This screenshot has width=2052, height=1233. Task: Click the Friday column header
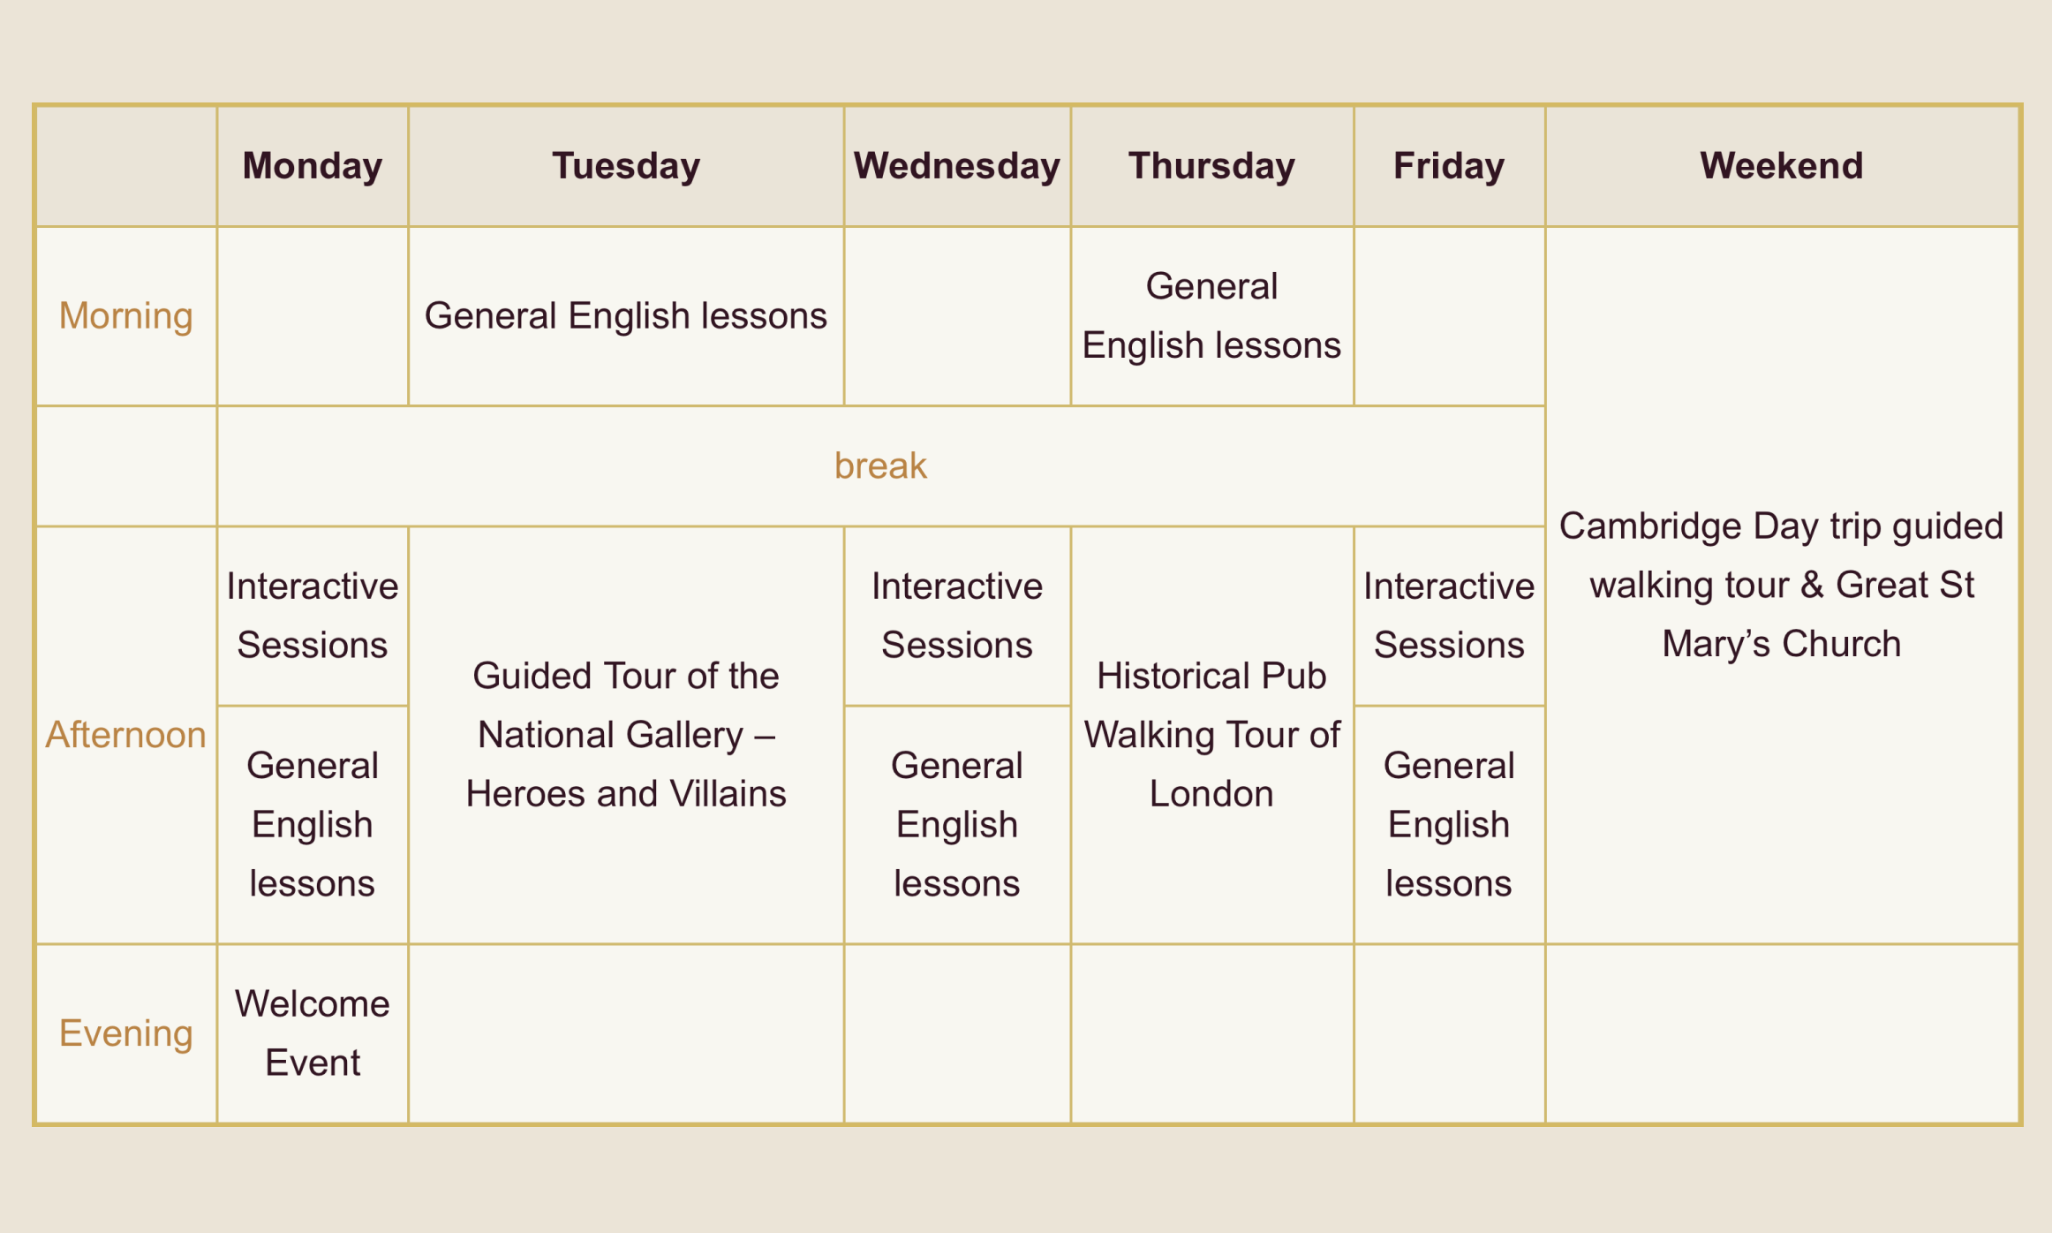1449,166
